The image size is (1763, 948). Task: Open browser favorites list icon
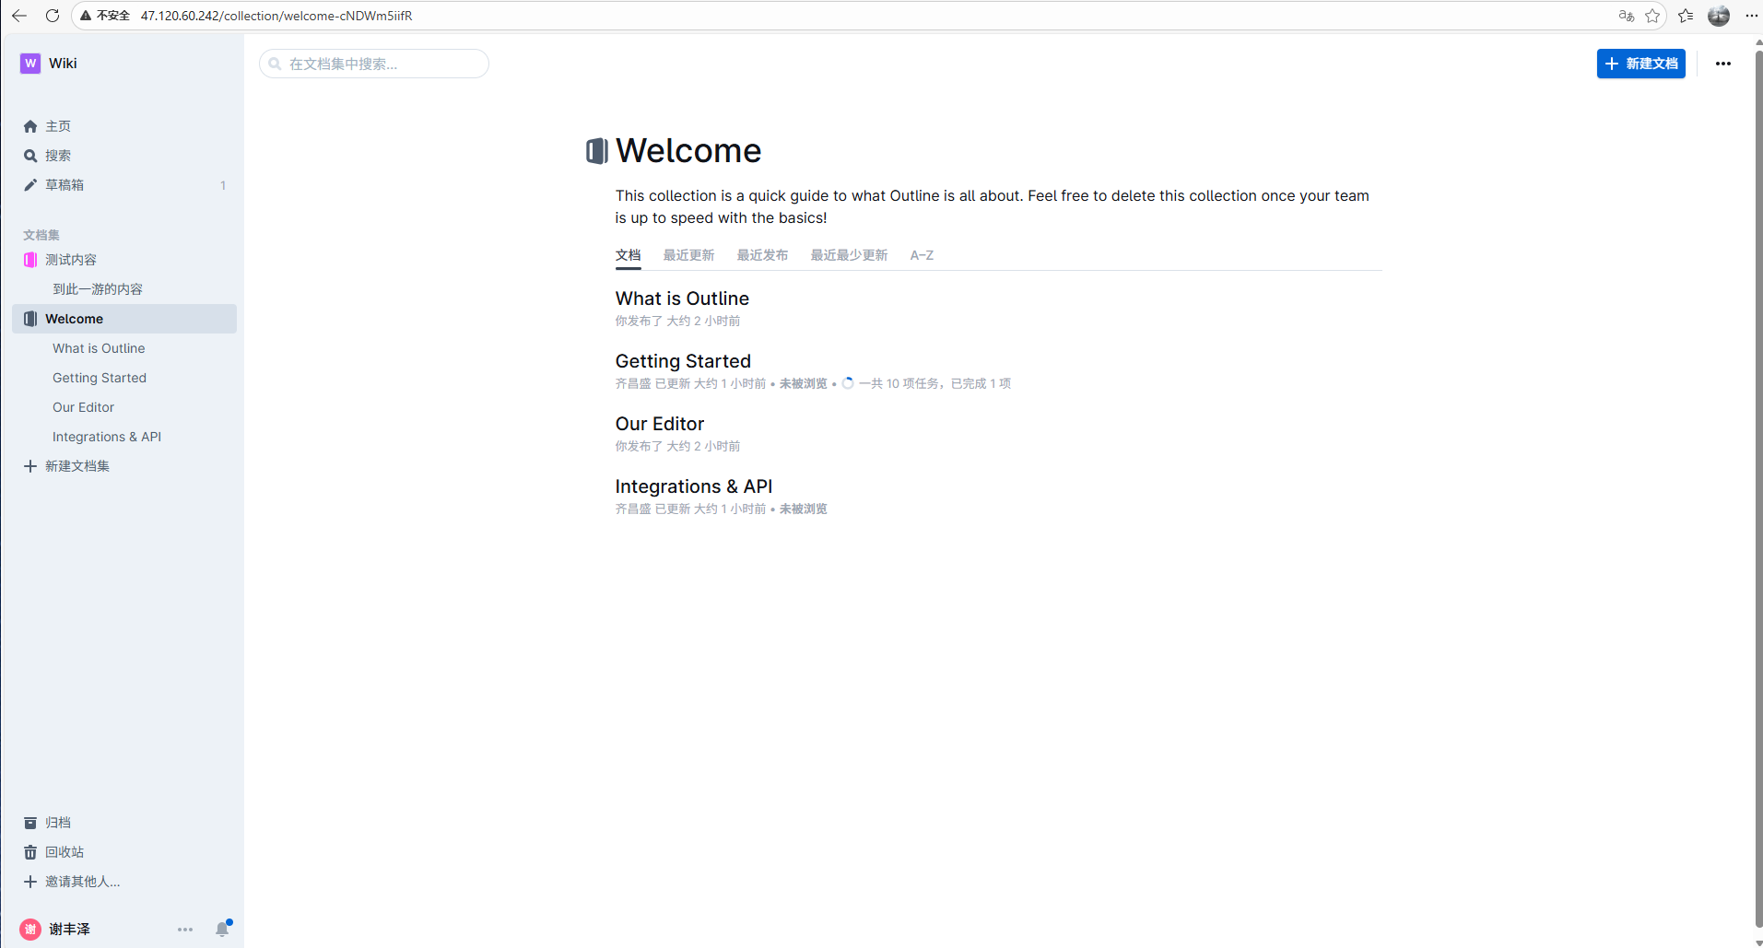[1686, 16]
